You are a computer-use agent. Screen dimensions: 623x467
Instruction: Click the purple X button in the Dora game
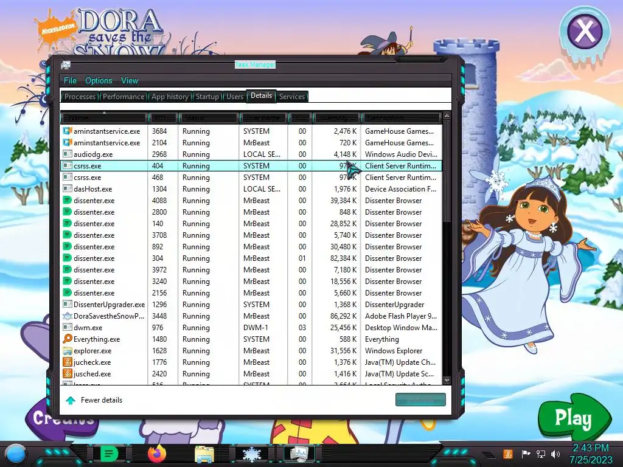click(585, 32)
